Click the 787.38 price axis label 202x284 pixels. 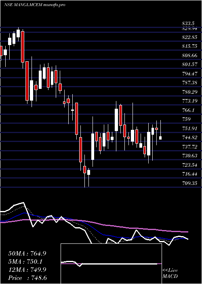(x=189, y=83)
